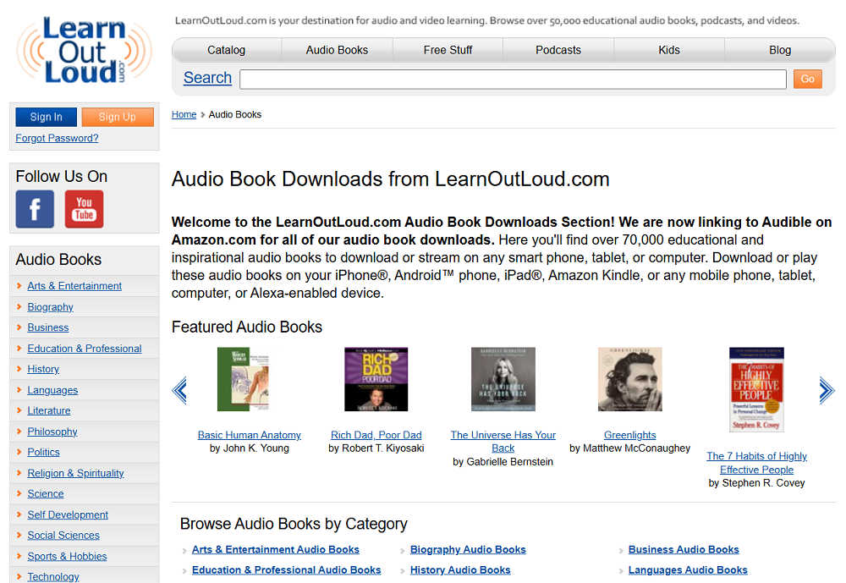Show previous featured audio books with left arrow
Image resolution: width=846 pixels, height=583 pixels.
[179, 390]
